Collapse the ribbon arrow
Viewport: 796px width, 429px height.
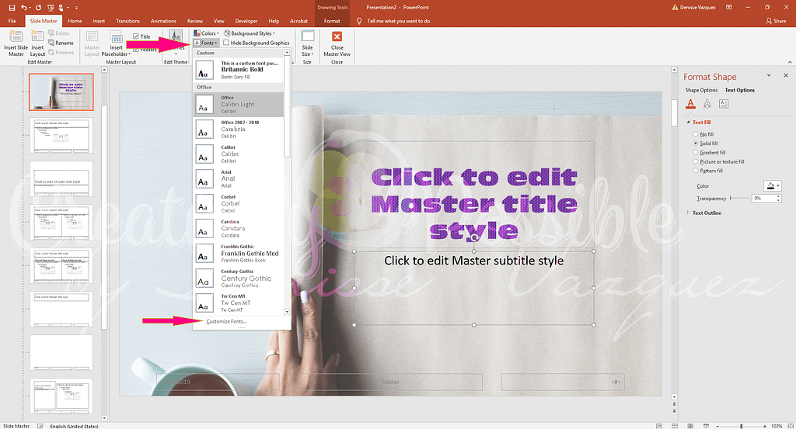790,62
